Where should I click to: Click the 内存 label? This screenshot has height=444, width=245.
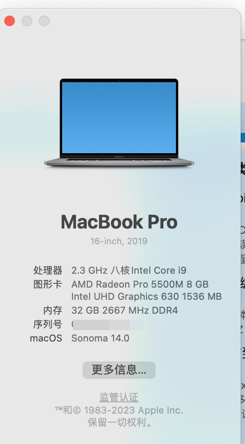[x=53, y=310]
